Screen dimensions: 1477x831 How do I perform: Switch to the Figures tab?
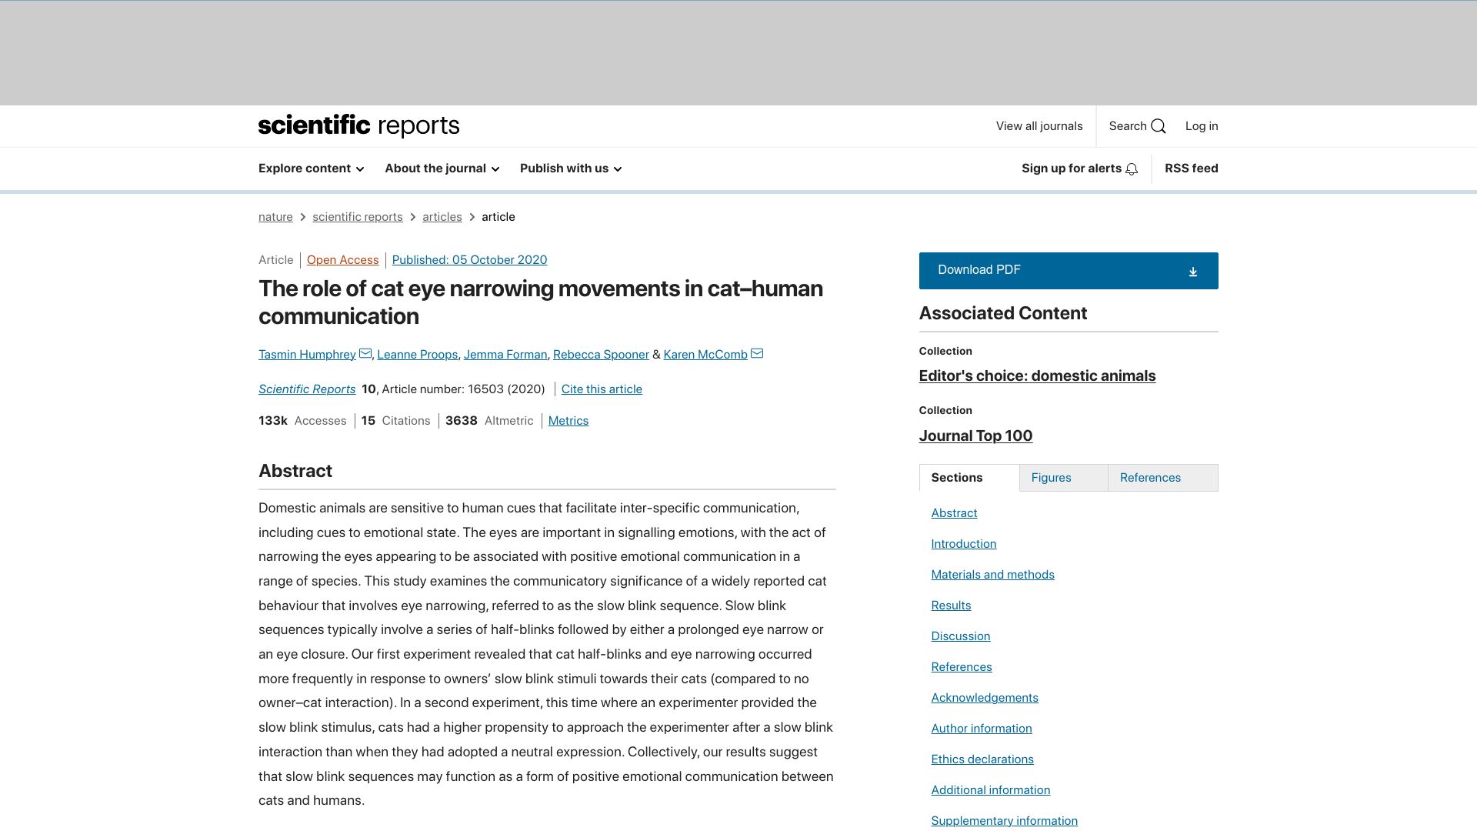[1063, 478]
